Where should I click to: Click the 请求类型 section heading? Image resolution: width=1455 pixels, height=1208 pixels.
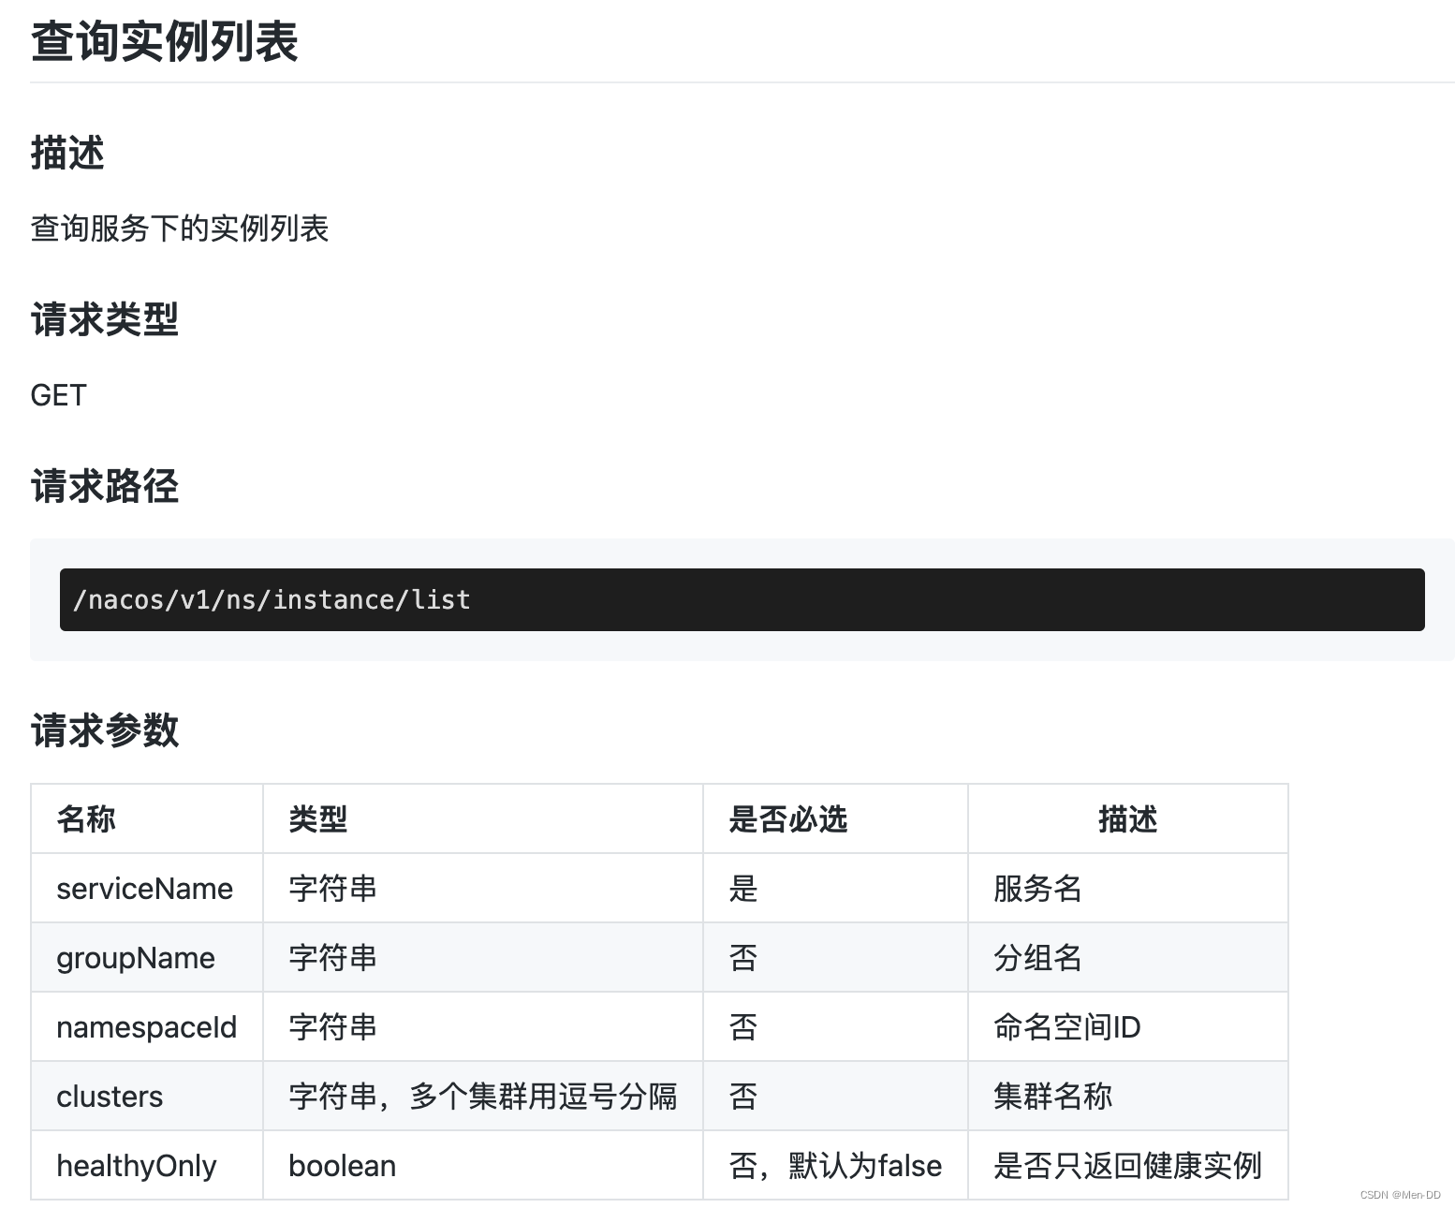point(105,319)
